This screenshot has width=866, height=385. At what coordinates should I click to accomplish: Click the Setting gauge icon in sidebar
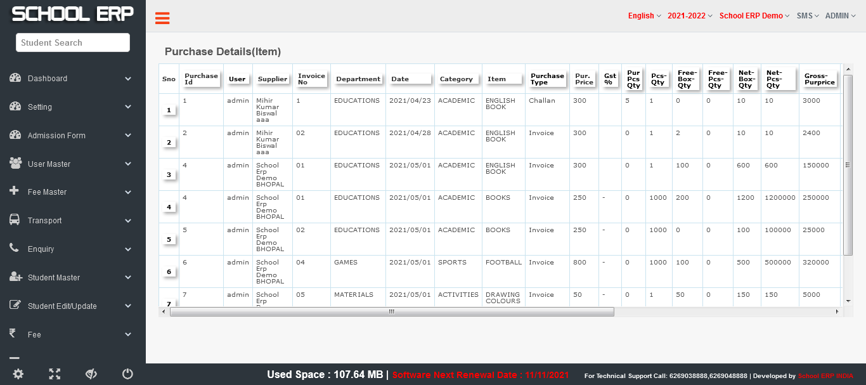point(16,107)
